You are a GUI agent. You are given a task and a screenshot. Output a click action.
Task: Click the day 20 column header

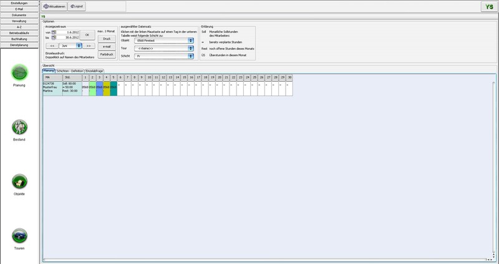point(219,78)
